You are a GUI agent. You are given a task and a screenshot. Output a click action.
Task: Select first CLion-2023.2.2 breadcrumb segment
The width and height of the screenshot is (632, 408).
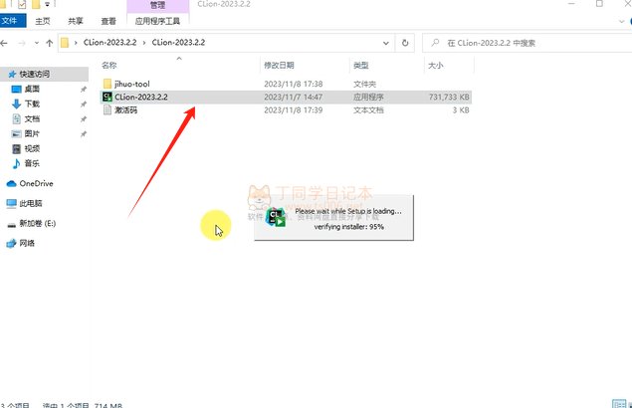[110, 43]
